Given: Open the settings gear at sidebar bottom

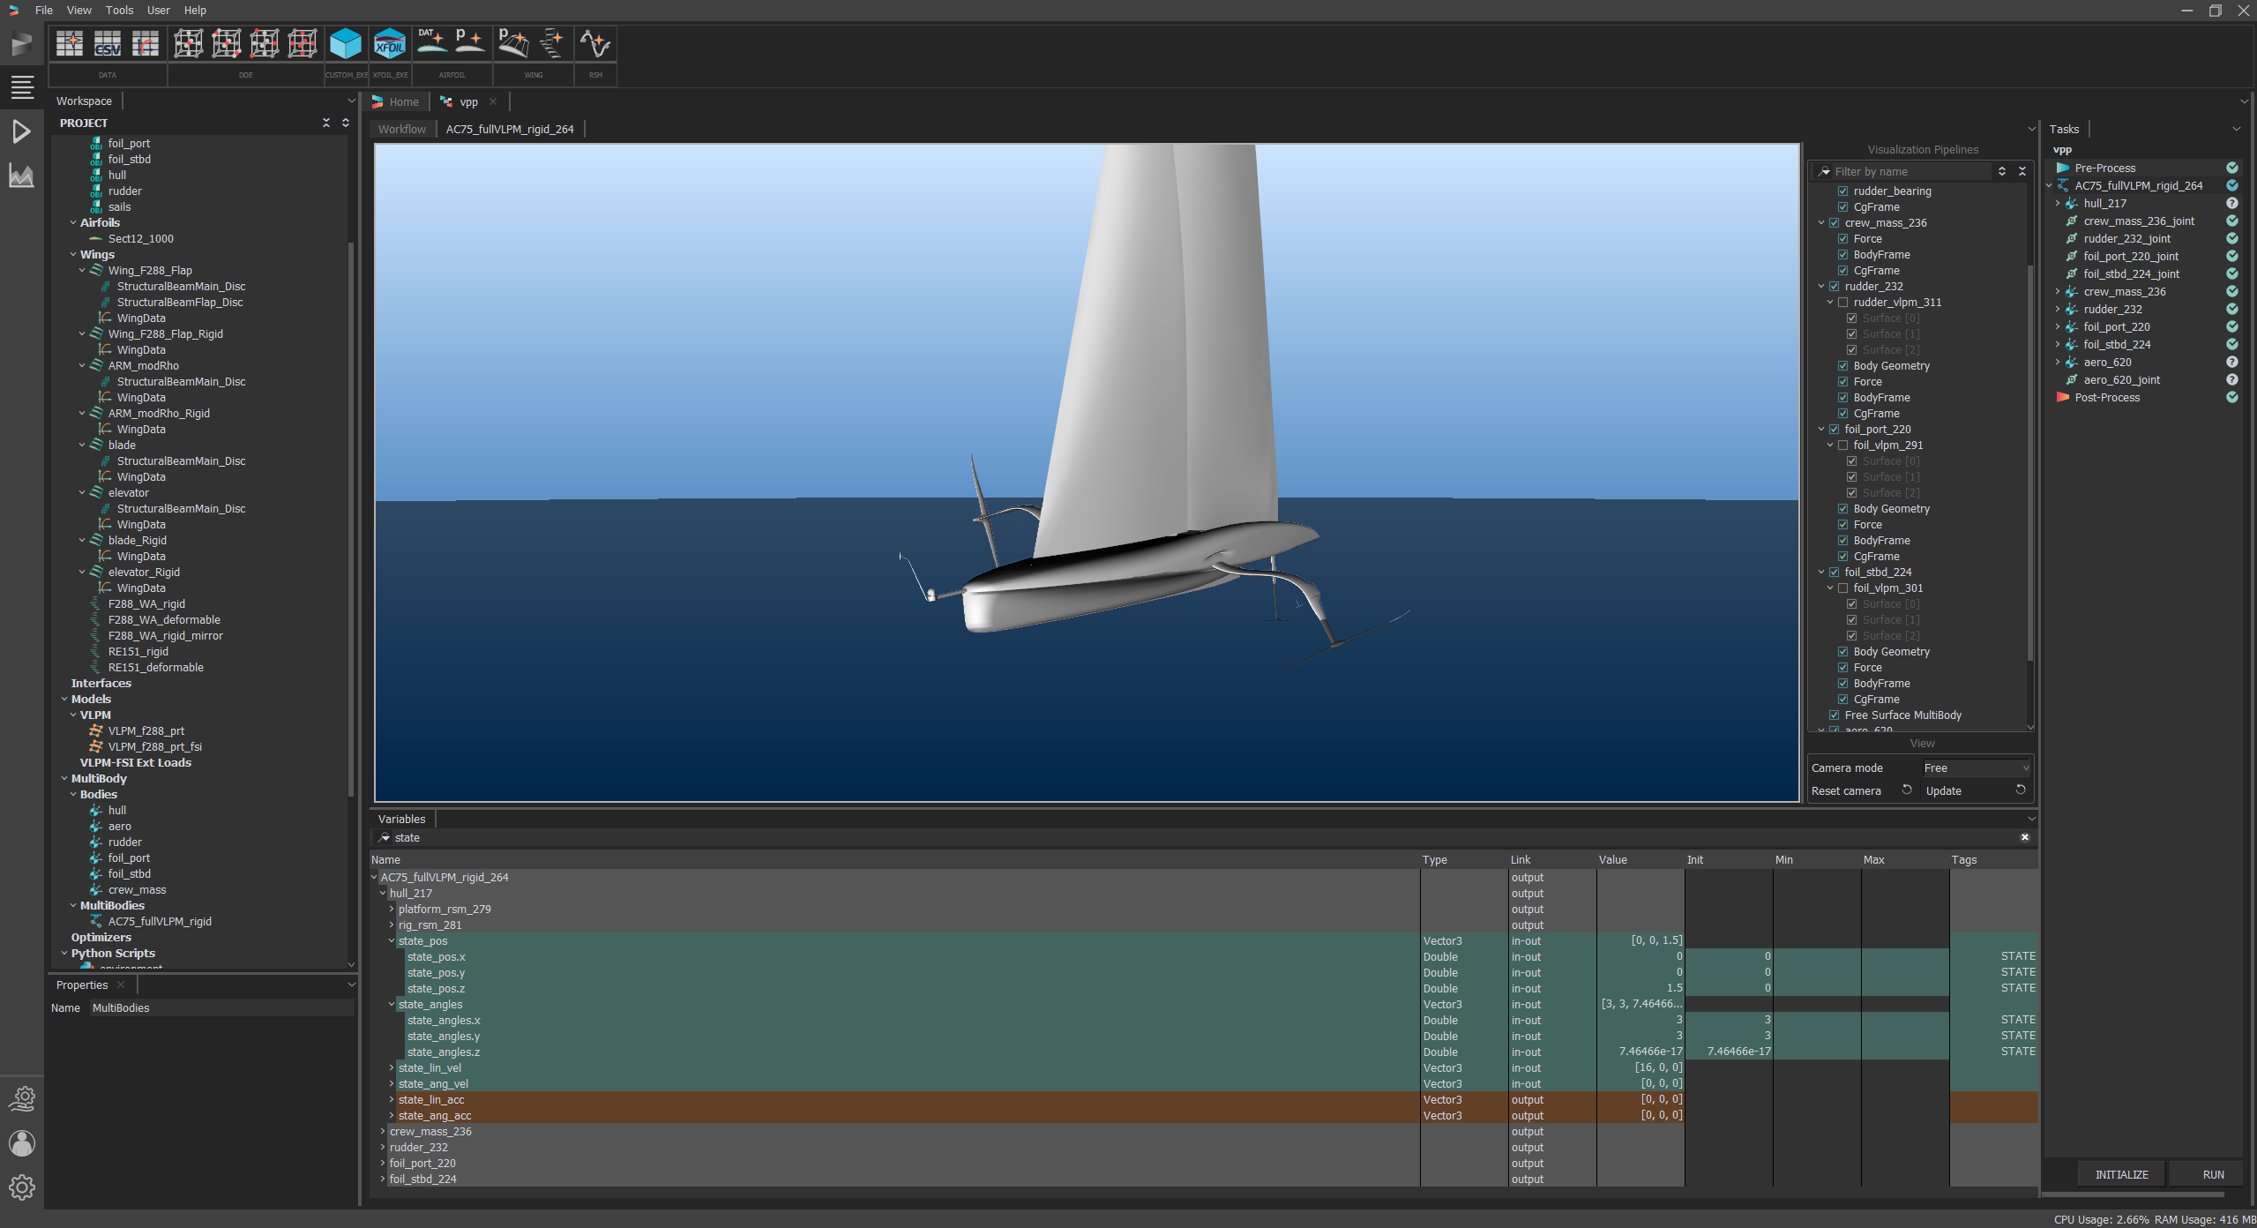Looking at the screenshot, I should pos(21,1187).
